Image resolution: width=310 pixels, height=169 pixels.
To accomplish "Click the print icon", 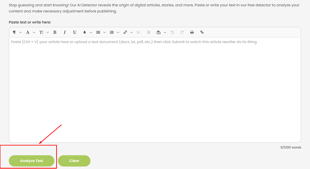I will [192, 32].
